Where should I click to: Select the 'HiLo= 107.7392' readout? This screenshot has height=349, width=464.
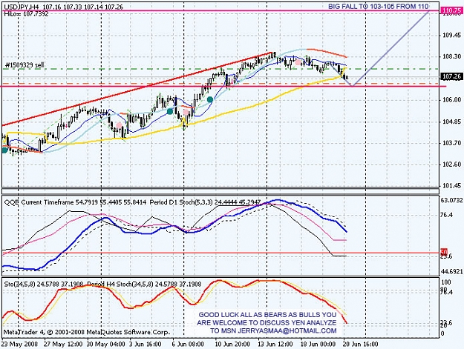pyautogui.click(x=26, y=13)
